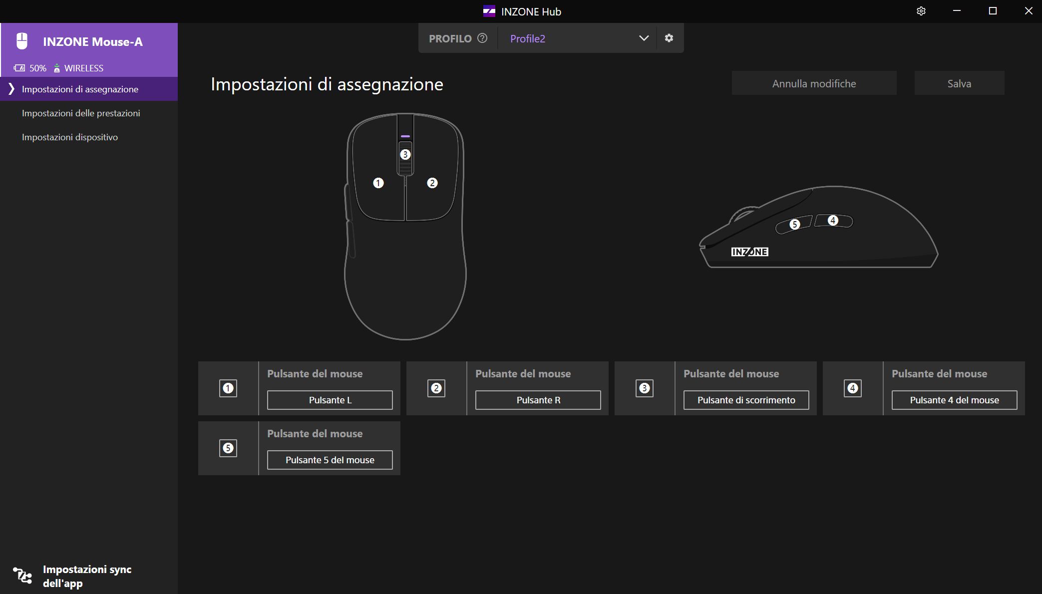
Task: Click the PROFILO help question mark icon
Action: (x=482, y=38)
